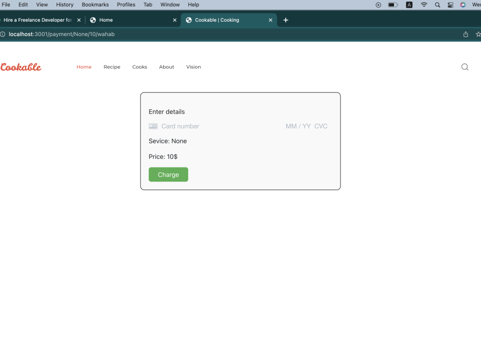Select the Cookable | Cooking tab
The image size is (481, 361).
point(229,20)
